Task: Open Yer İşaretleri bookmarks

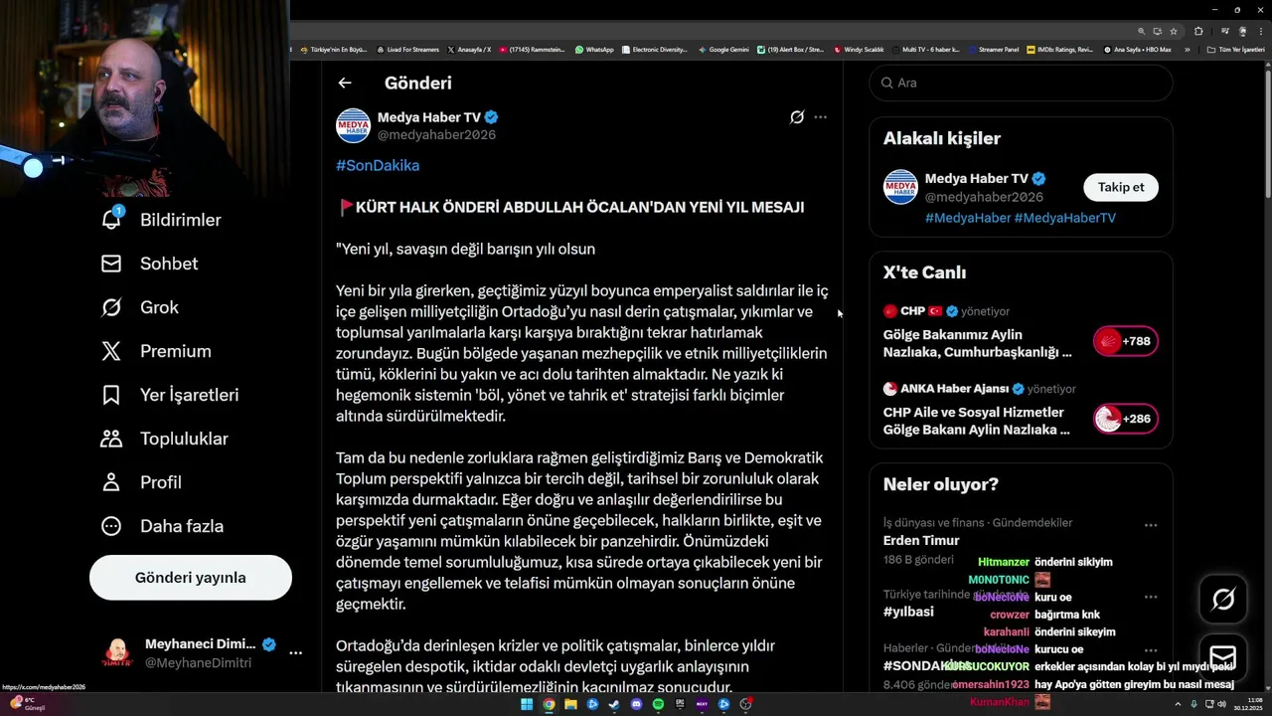Action: [x=171, y=395]
